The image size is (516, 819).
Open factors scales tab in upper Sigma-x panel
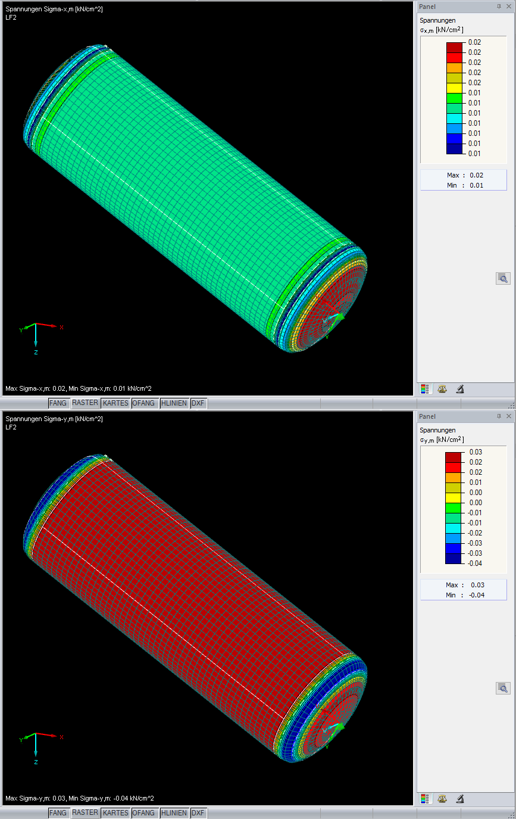click(442, 389)
